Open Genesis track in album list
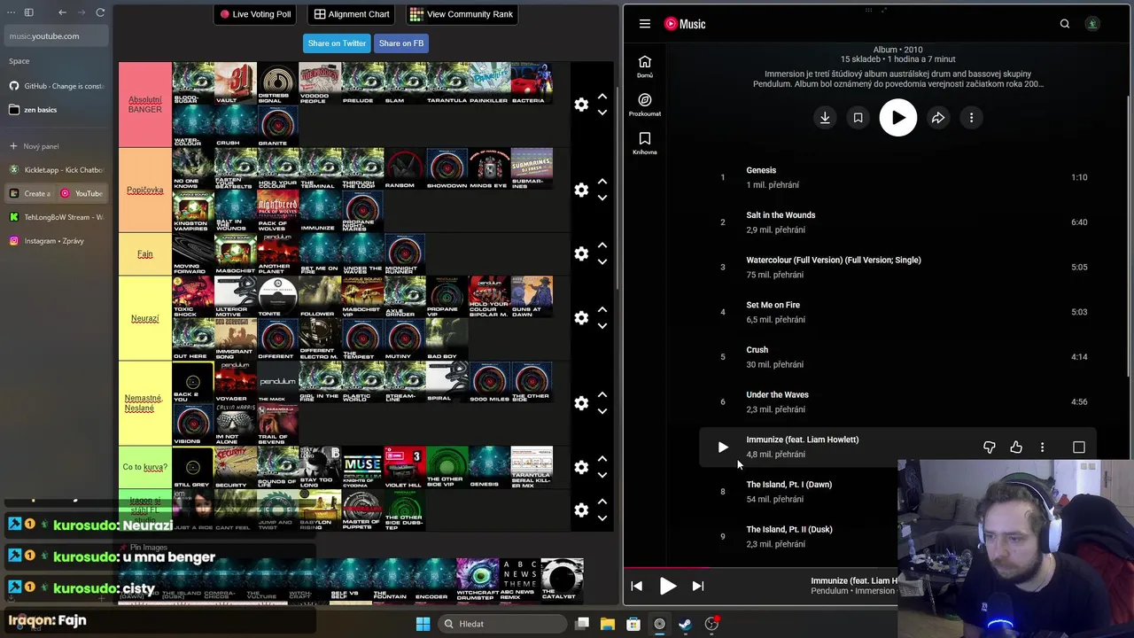Image resolution: width=1134 pixels, height=638 pixels. click(761, 170)
